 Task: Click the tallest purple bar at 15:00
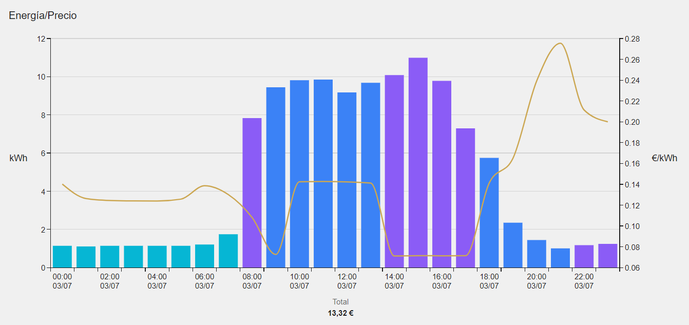pos(418,163)
